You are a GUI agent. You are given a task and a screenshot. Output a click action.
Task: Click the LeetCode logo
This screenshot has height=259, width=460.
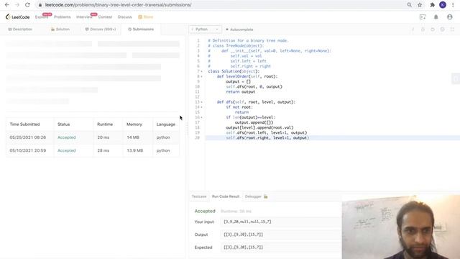pyautogui.click(x=17, y=17)
